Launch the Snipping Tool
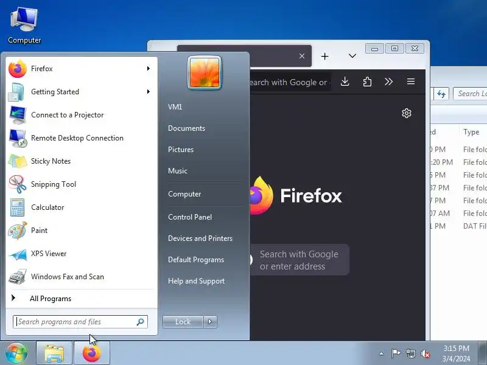This screenshot has width=487, height=365. coord(80,184)
